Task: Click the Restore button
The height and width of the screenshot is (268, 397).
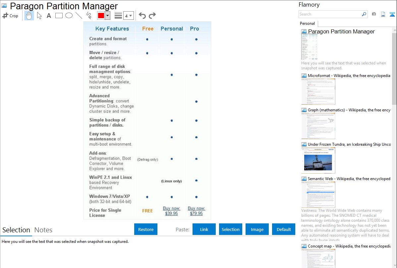Action: coord(146,229)
